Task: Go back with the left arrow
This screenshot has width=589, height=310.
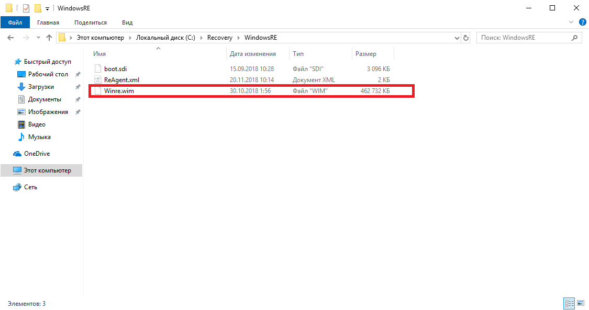Action: (10, 38)
